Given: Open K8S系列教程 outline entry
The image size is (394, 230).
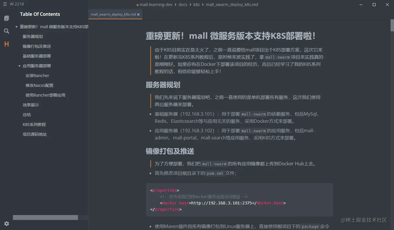Looking at the screenshot, I should coord(34,124).
